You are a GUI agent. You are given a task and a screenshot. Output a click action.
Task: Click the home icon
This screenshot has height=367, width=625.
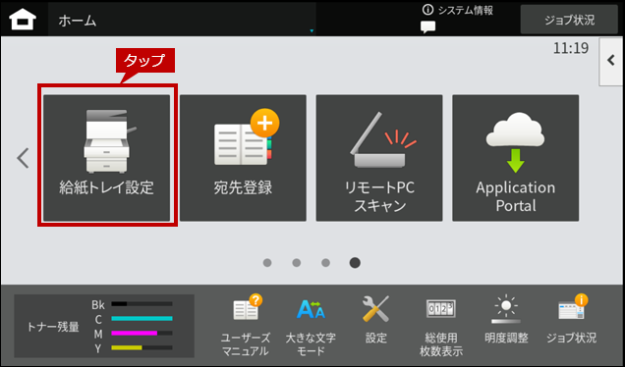point(24,19)
